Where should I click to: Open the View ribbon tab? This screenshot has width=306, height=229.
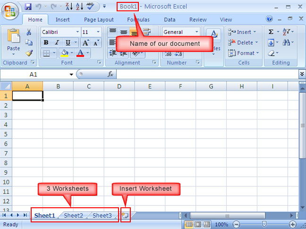click(226, 19)
